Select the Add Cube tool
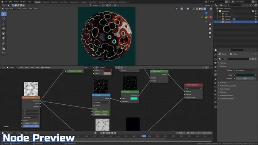The height and width of the screenshot is (145, 258). point(4,54)
